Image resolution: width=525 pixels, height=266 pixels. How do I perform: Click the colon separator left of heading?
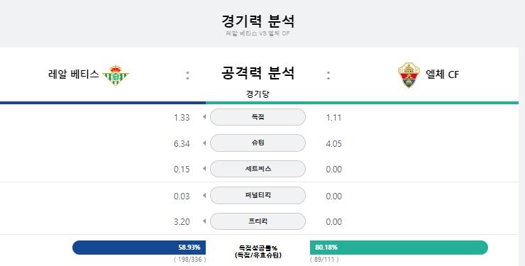tap(187, 75)
